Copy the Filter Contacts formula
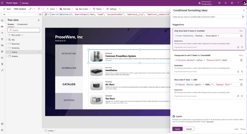Image resolution: width=247 pixels, height=134 pixels. pyautogui.click(x=241, y=36)
